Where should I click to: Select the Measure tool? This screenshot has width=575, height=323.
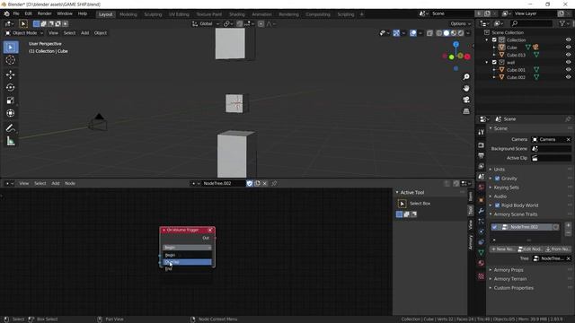tap(11, 141)
